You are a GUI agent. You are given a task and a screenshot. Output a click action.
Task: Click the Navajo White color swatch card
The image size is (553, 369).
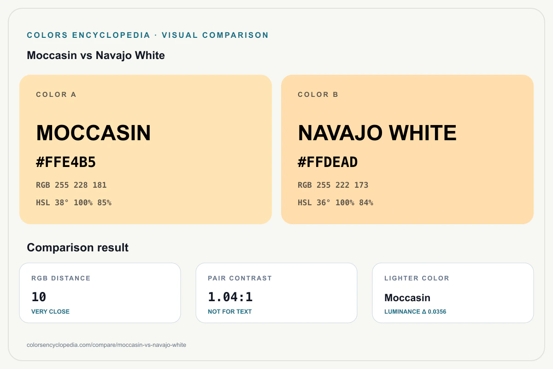coord(407,149)
